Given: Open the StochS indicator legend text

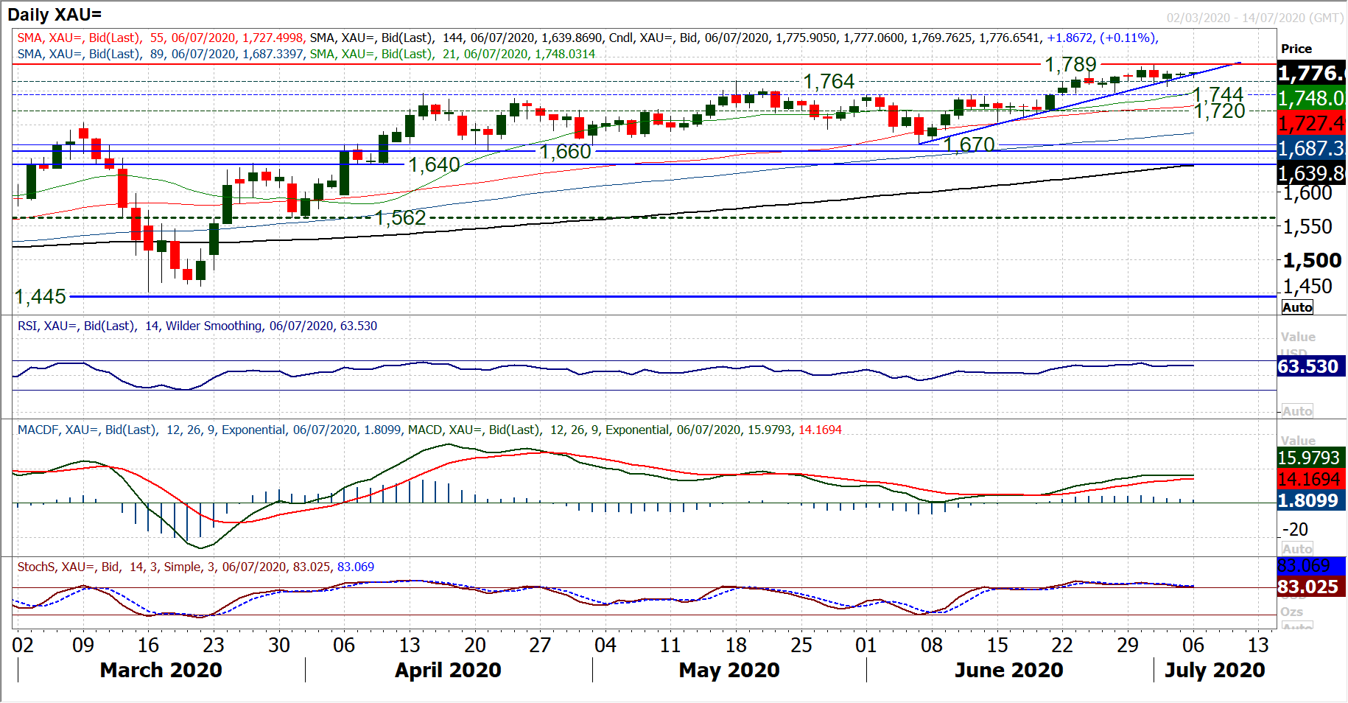Looking at the screenshot, I should click(x=195, y=567).
